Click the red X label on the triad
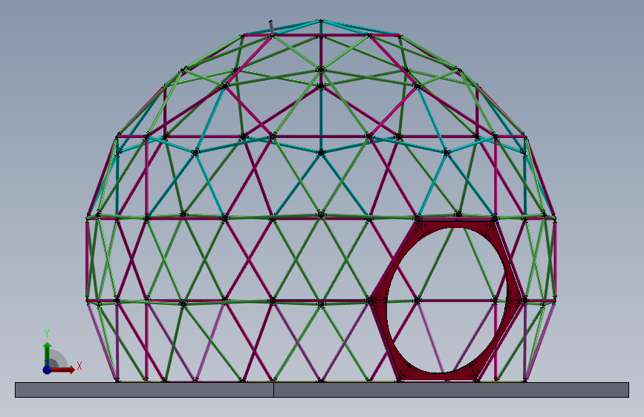 (79, 366)
